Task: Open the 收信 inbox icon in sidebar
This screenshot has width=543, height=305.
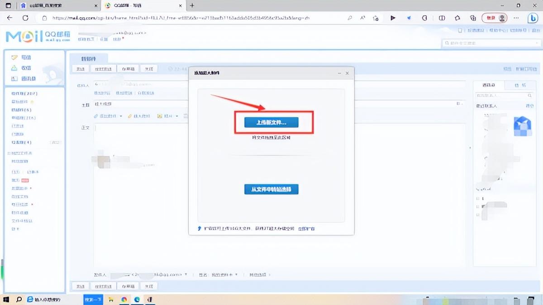Action: 14,68
